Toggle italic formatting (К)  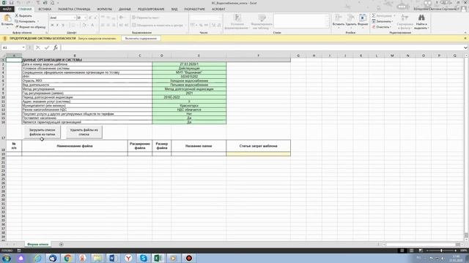click(57, 25)
